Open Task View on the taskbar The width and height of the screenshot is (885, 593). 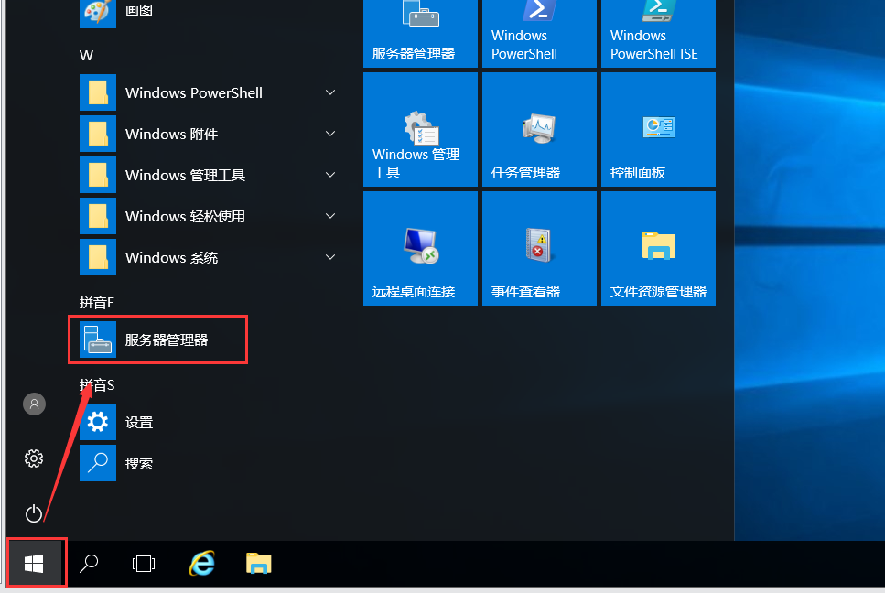[x=144, y=563]
